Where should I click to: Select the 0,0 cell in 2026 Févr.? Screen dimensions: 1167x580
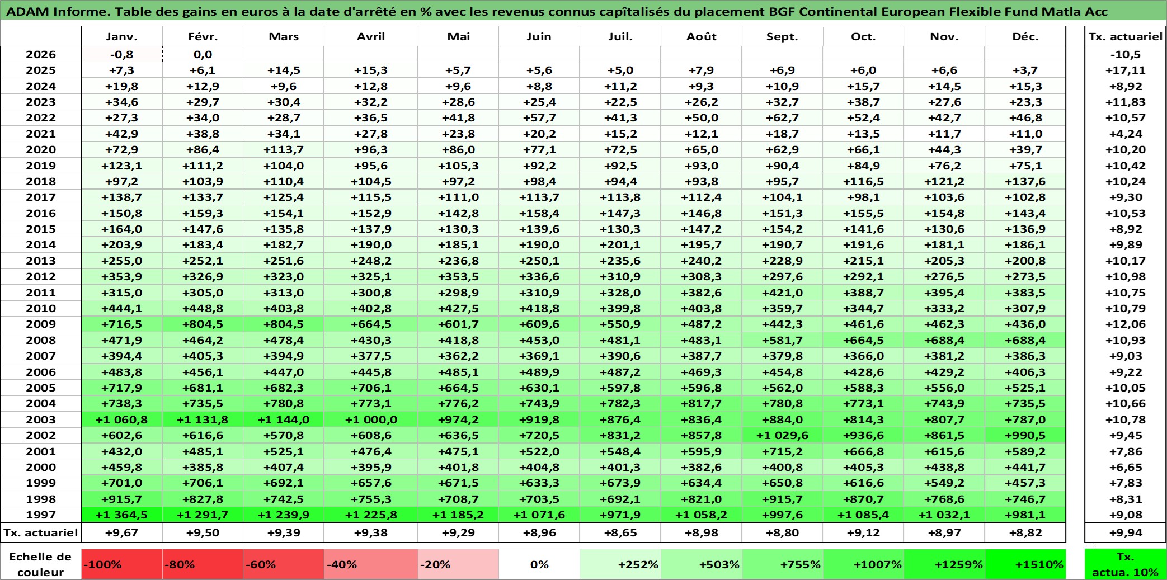click(203, 55)
